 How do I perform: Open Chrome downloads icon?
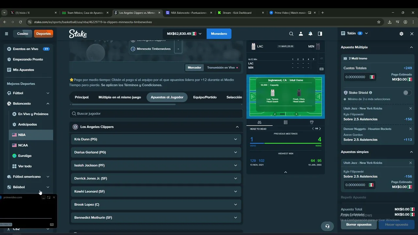click(x=390, y=22)
